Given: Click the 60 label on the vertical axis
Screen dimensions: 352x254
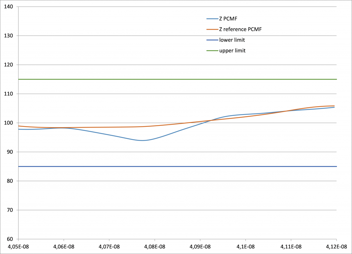Looking at the screenshot, I should pos(10,239).
